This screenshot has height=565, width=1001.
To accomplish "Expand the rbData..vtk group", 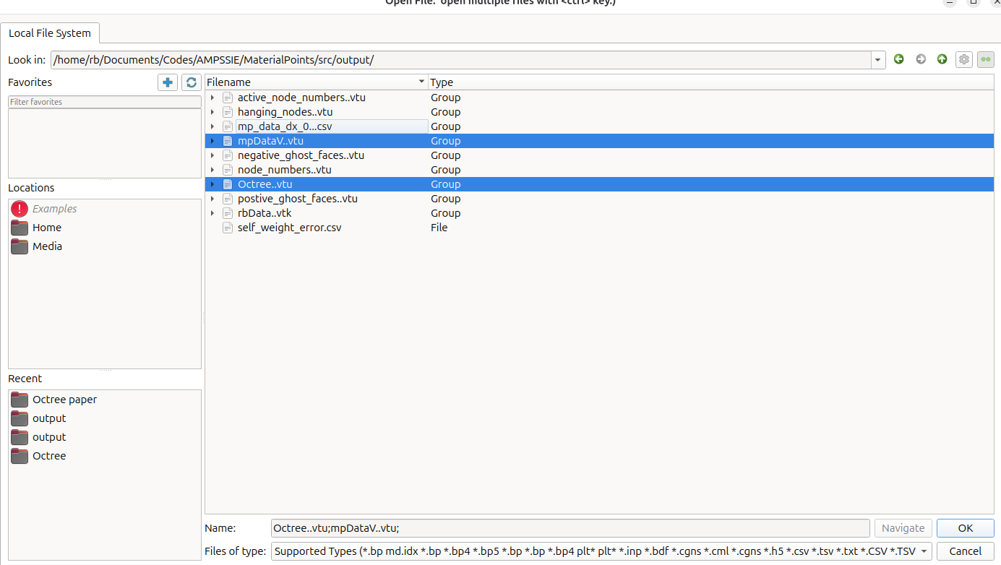I will (x=212, y=213).
